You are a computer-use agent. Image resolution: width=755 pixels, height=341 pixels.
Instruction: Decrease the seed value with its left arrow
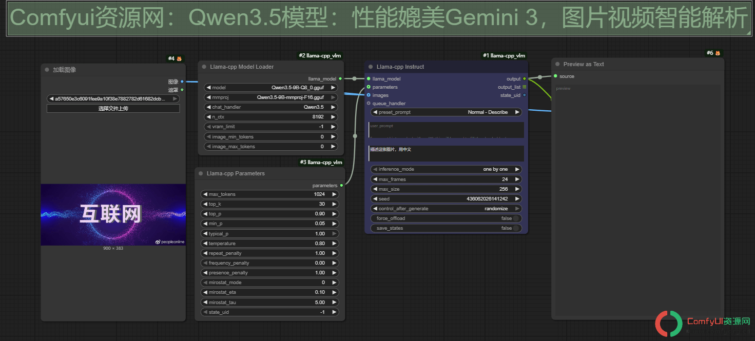375,199
